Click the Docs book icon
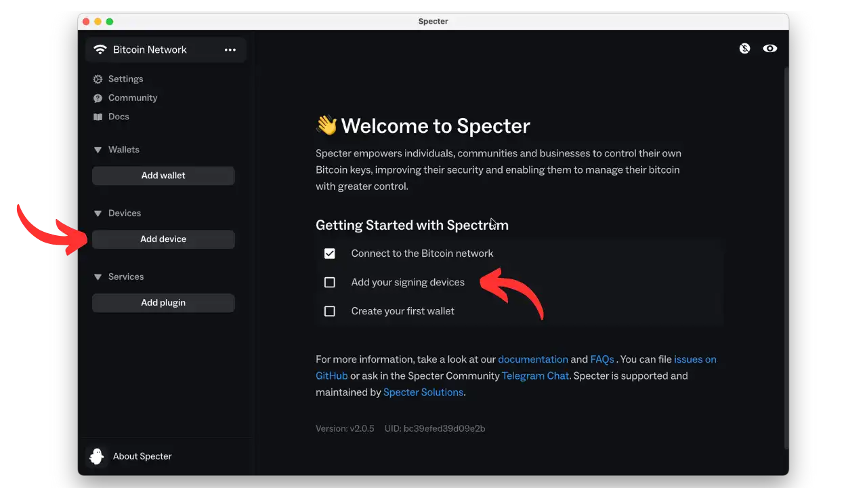 coord(98,117)
